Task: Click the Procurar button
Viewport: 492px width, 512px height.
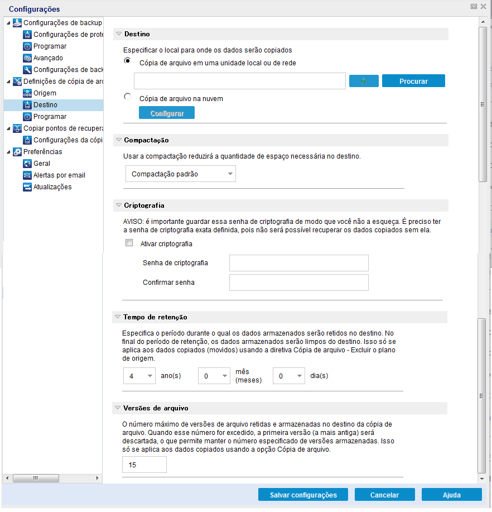Action: tap(413, 81)
